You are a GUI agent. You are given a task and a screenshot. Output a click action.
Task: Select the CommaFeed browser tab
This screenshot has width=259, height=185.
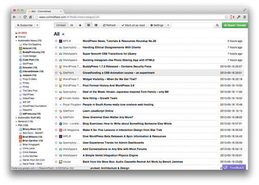click(x=44, y=11)
